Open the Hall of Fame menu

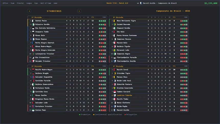click(x=46, y=3)
